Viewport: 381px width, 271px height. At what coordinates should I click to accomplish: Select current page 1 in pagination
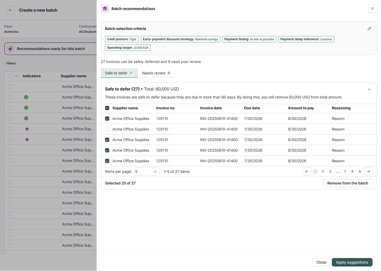click(315, 171)
